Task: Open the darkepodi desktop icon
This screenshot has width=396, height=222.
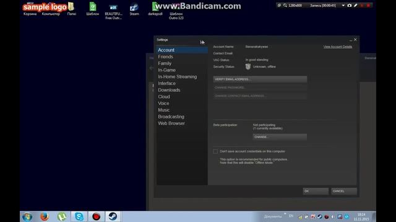Action: click(x=155, y=9)
